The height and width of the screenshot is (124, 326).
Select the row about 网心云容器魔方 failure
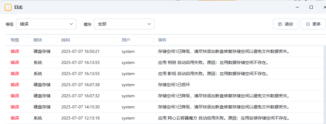pyautogui.click(x=164, y=118)
